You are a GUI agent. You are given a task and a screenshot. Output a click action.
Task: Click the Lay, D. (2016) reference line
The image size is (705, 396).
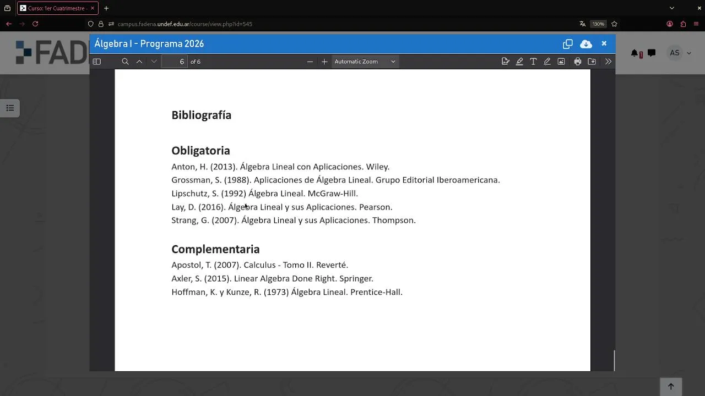(281, 207)
